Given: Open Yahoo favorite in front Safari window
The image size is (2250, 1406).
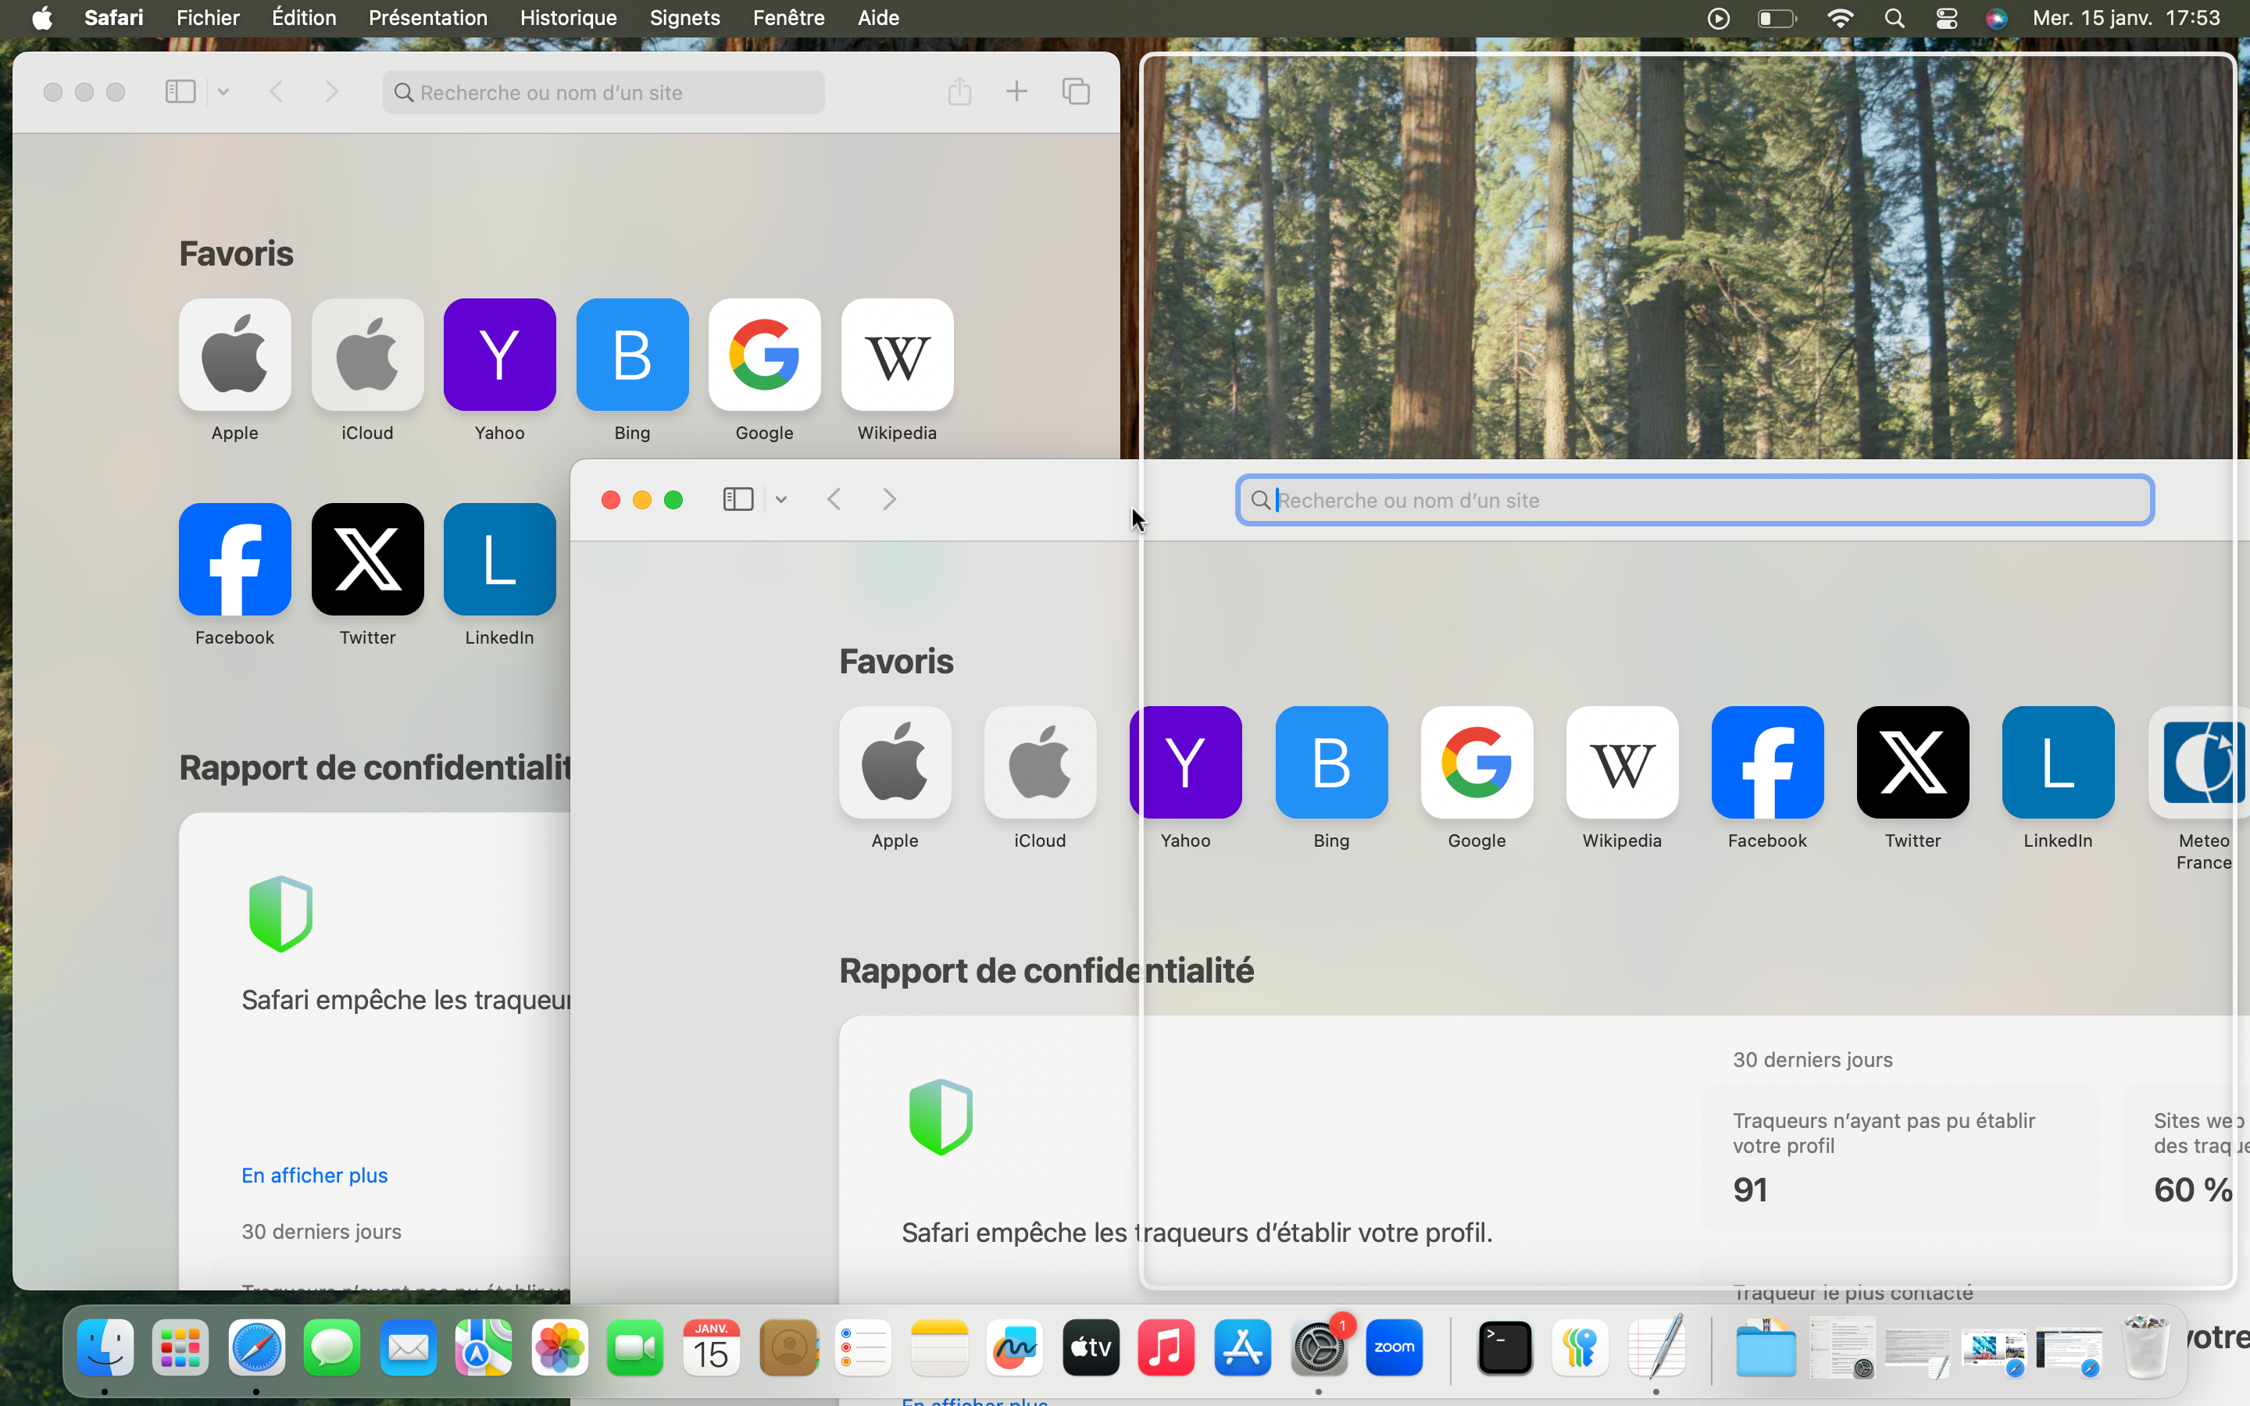Looking at the screenshot, I should tap(1185, 762).
